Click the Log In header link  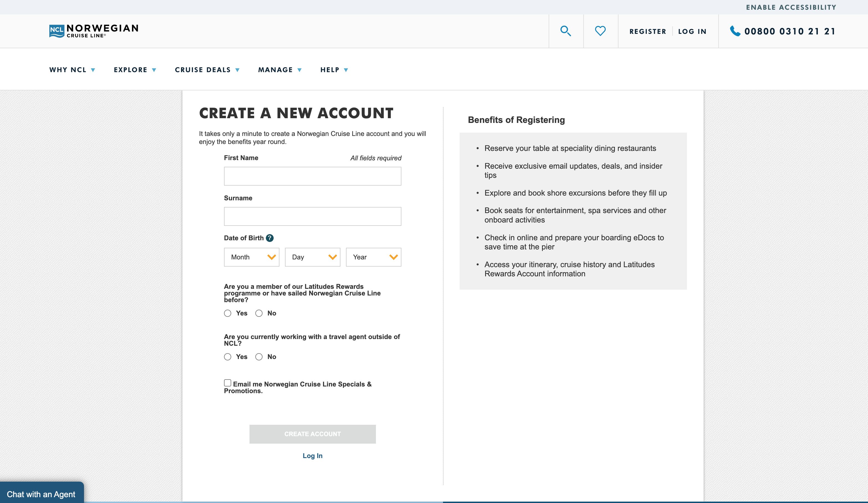tap(692, 31)
